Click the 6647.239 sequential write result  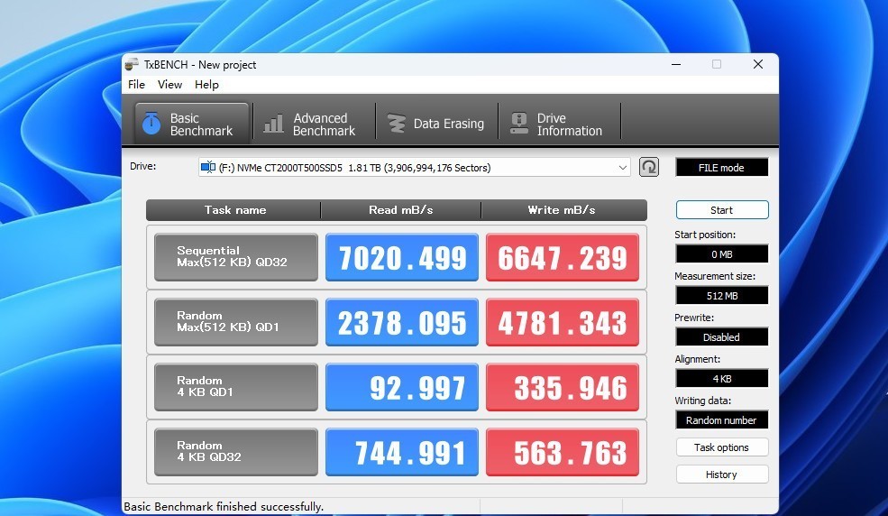click(563, 257)
